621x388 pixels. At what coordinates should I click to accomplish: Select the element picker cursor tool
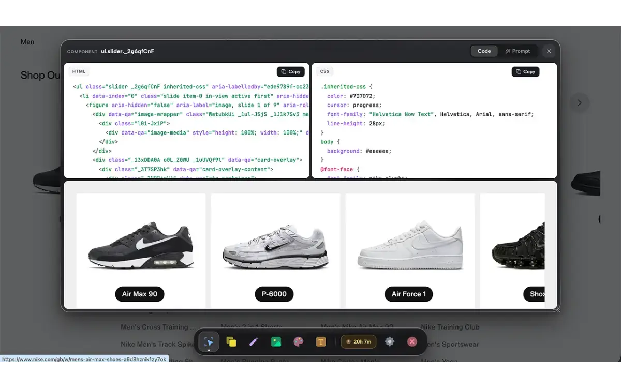[x=209, y=342]
